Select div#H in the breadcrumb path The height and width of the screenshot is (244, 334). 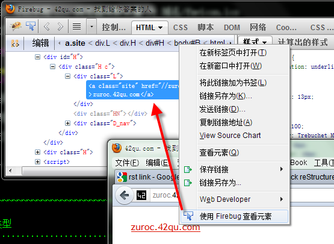tap(155, 43)
